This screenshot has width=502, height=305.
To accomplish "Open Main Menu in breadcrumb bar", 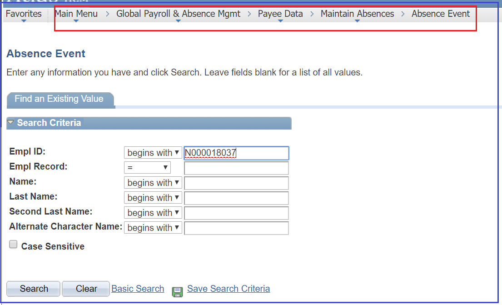I will pos(76,14).
